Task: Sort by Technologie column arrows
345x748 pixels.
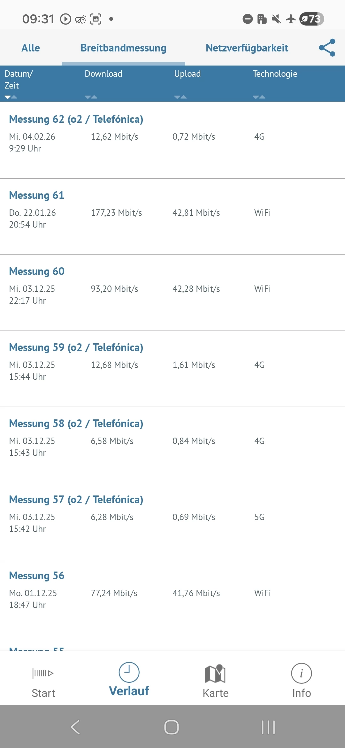Action: tap(259, 97)
